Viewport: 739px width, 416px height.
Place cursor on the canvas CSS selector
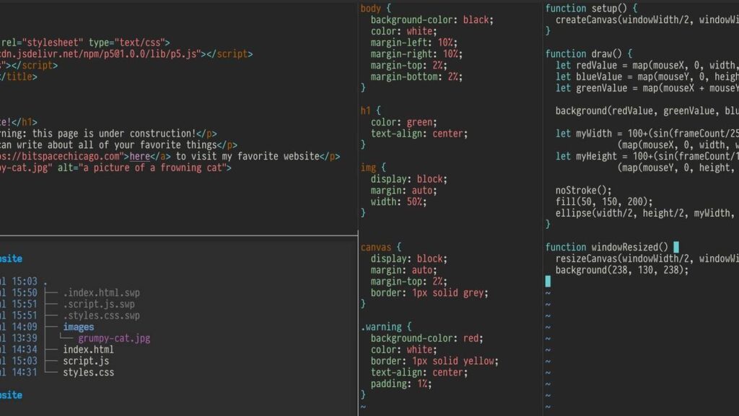pos(375,247)
